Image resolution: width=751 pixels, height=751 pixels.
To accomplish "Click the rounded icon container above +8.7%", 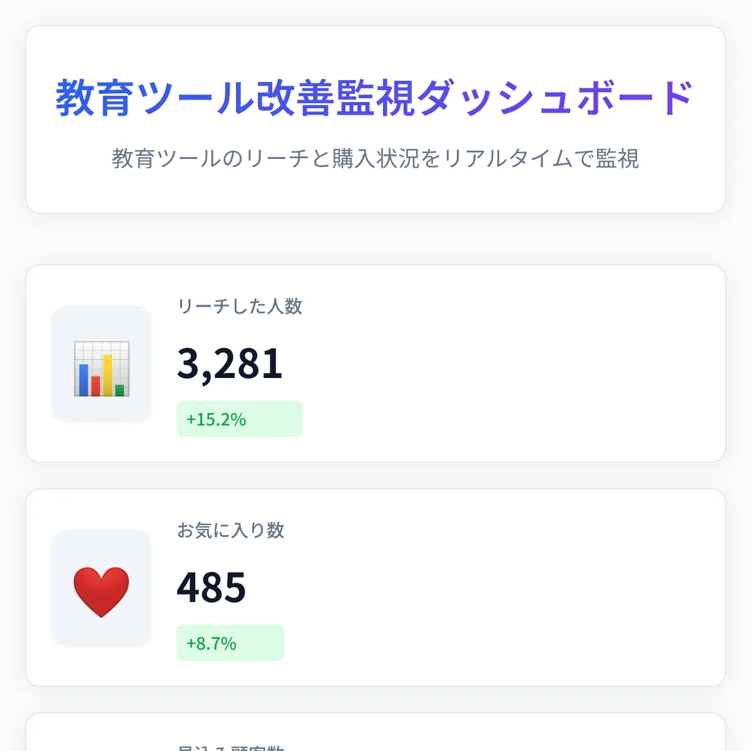I will click(101, 589).
